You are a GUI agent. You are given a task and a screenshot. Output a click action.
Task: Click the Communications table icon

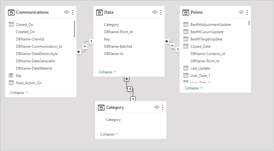pyautogui.click(x=11, y=12)
